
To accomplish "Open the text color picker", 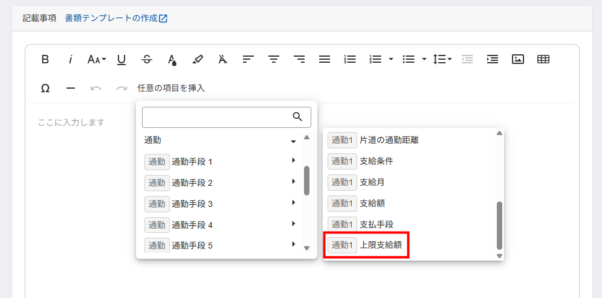I will click(x=172, y=59).
